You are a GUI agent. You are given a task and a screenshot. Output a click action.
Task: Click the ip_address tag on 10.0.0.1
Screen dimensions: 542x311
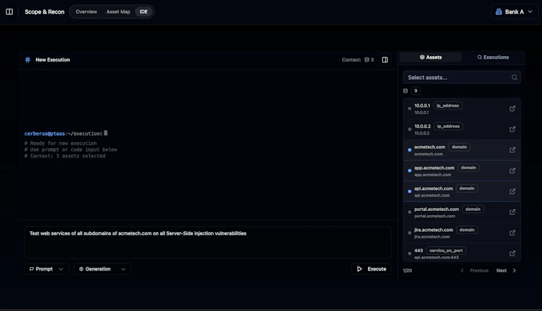click(x=448, y=105)
